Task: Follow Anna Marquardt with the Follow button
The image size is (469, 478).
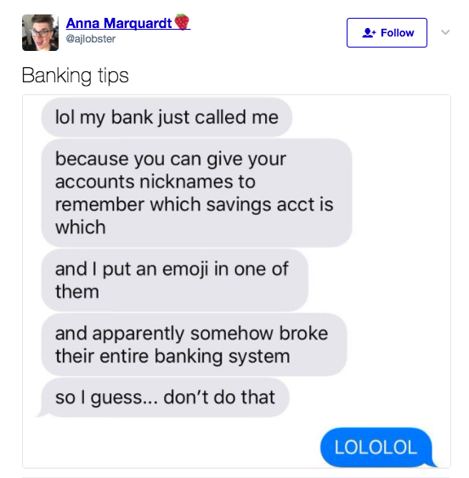Action: point(387,32)
